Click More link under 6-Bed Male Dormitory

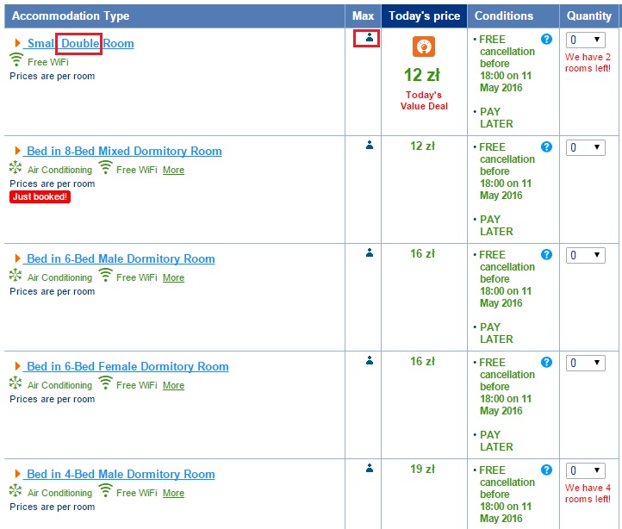point(173,277)
